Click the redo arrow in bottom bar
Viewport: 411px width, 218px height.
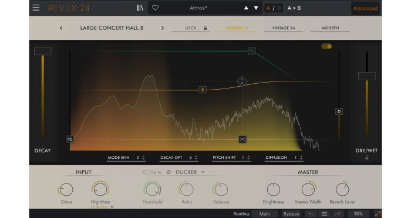pyautogui.click(x=338, y=214)
